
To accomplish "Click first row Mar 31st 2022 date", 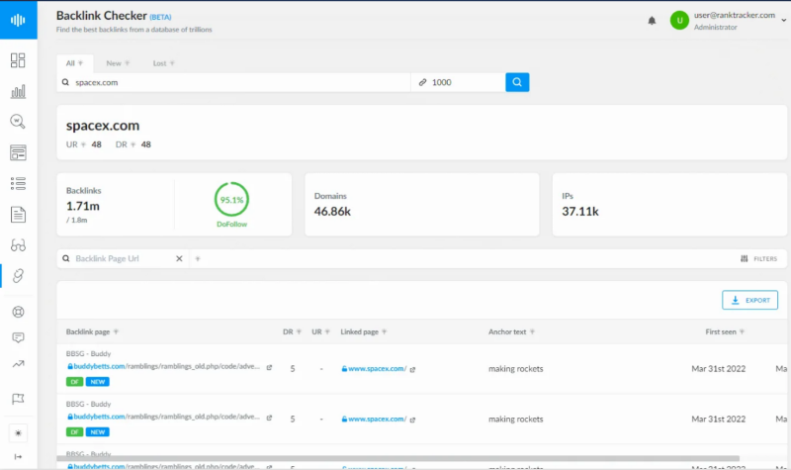I will click(x=719, y=369).
